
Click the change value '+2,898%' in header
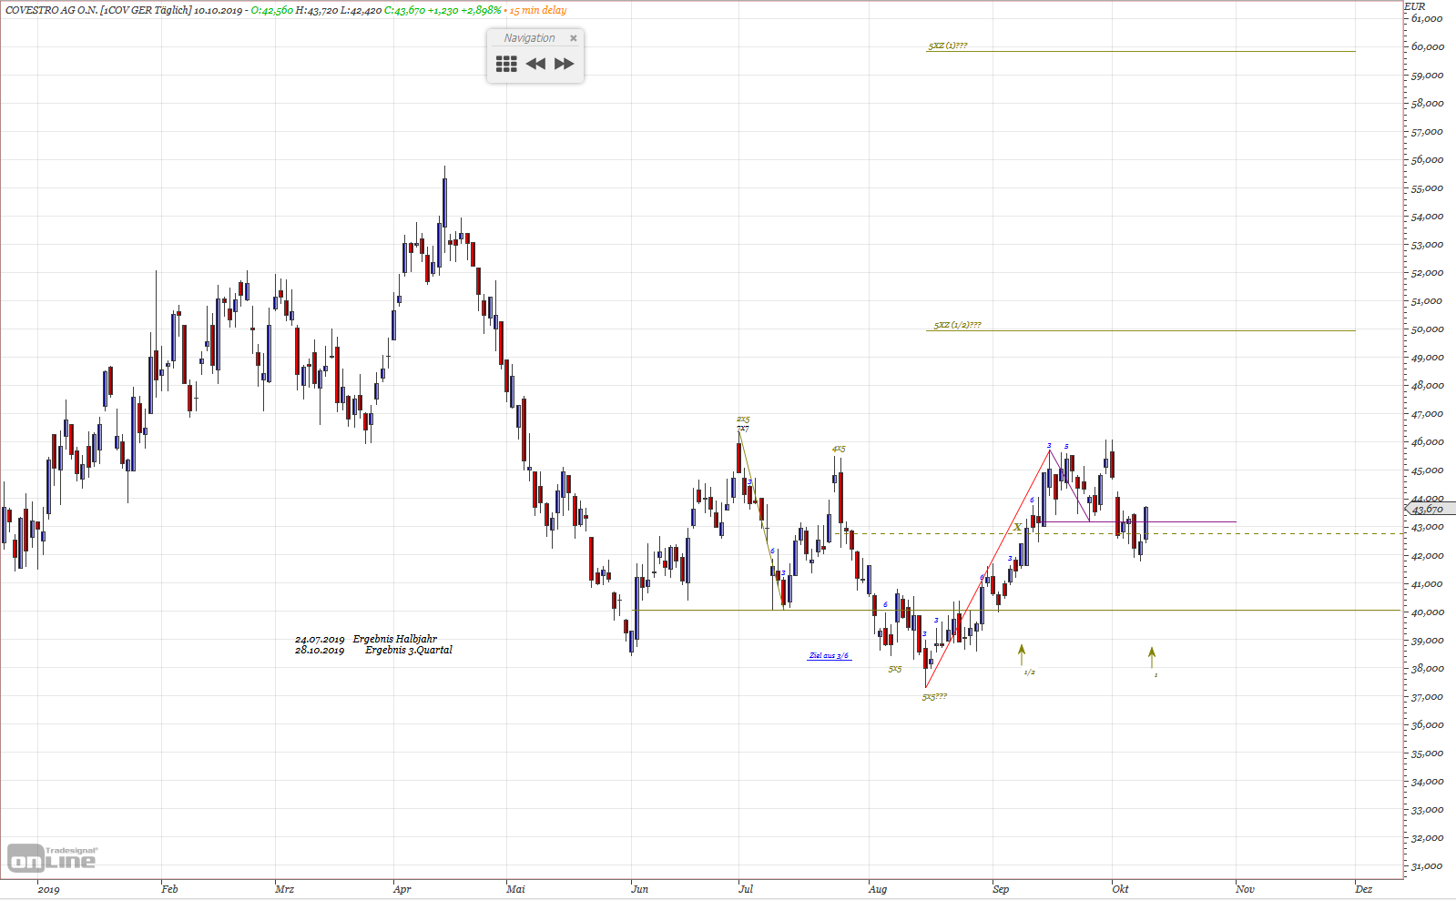click(x=481, y=10)
